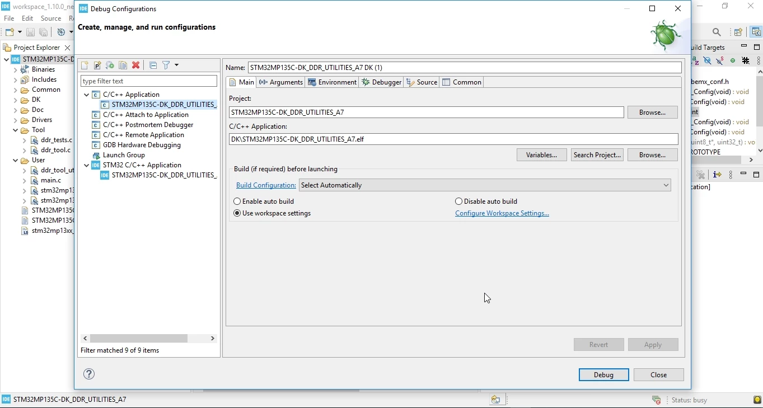The width and height of the screenshot is (763, 408).
Task: Collapse the STM32 C/C++ Application node
Action: click(x=87, y=165)
